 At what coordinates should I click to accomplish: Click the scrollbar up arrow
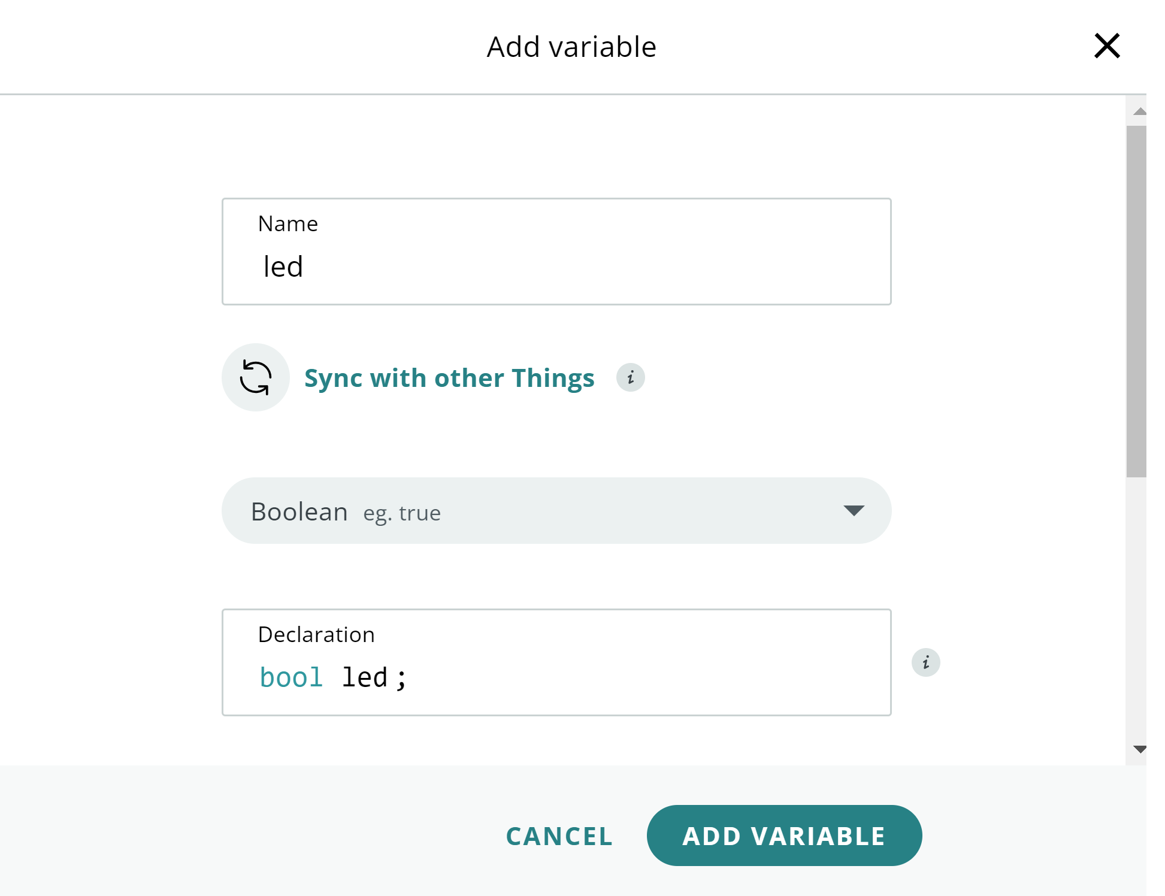(1140, 111)
